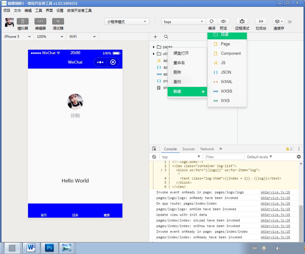Click the remote debug bug icon
Image resolution: width=305 pixels, height=254 pixels.
coord(242,21)
